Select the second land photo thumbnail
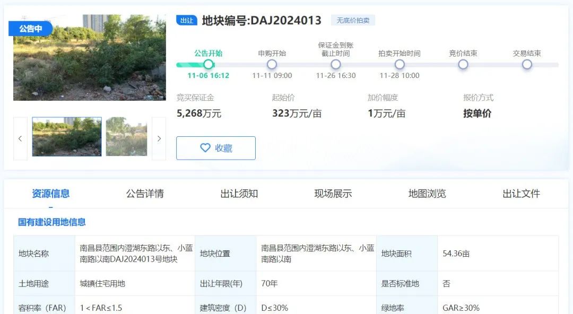This screenshot has height=314, width=573. pyautogui.click(x=126, y=137)
